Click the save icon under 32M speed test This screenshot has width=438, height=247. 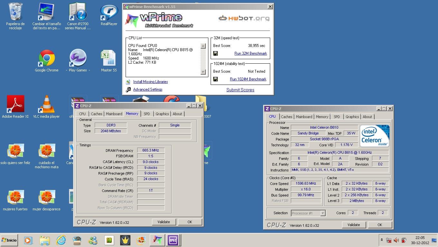pyautogui.click(x=215, y=53)
